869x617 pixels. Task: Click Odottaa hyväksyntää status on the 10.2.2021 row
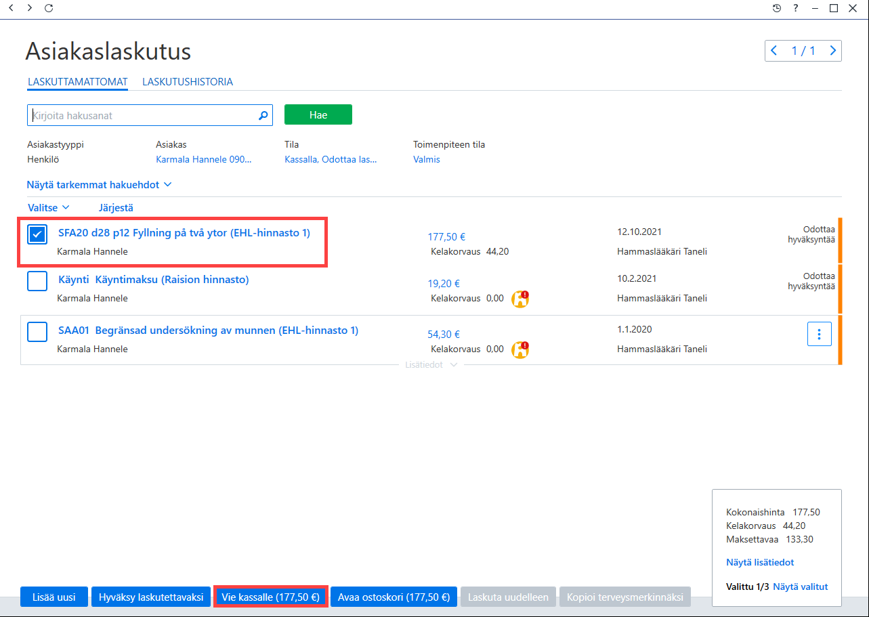811,281
